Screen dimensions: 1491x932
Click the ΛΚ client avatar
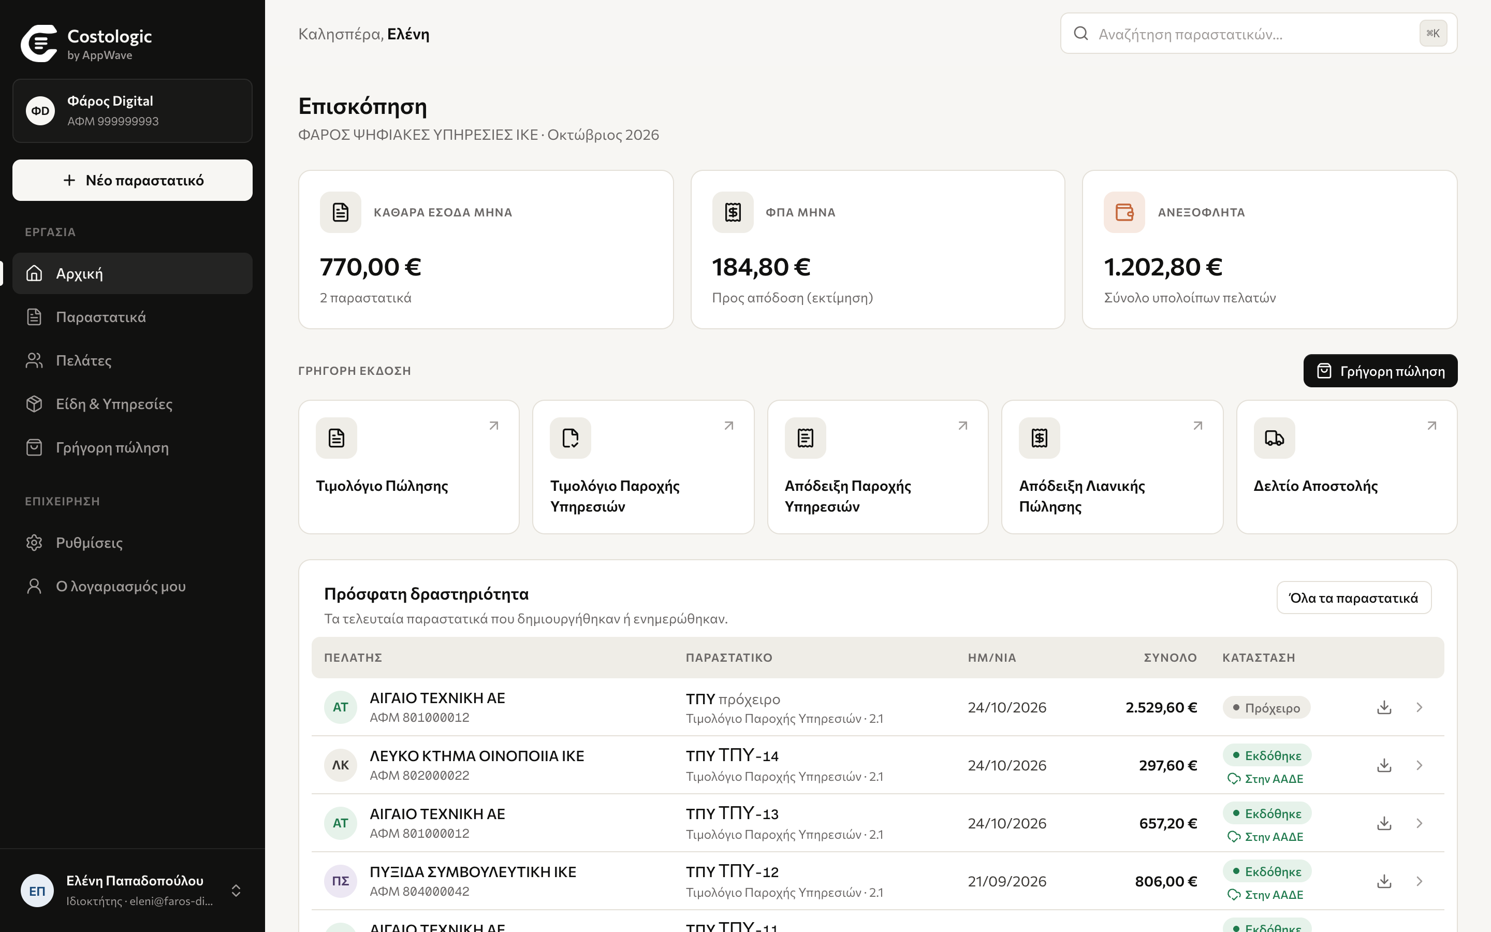340,765
